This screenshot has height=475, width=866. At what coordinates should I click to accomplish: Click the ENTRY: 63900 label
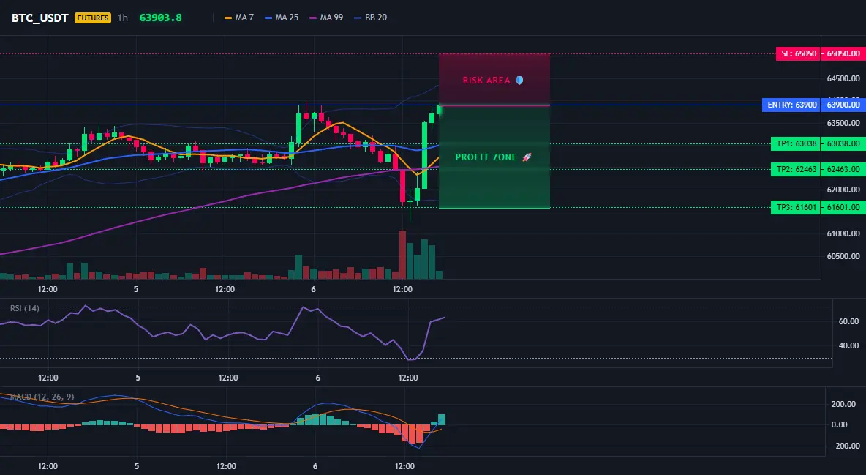pyautogui.click(x=791, y=105)
